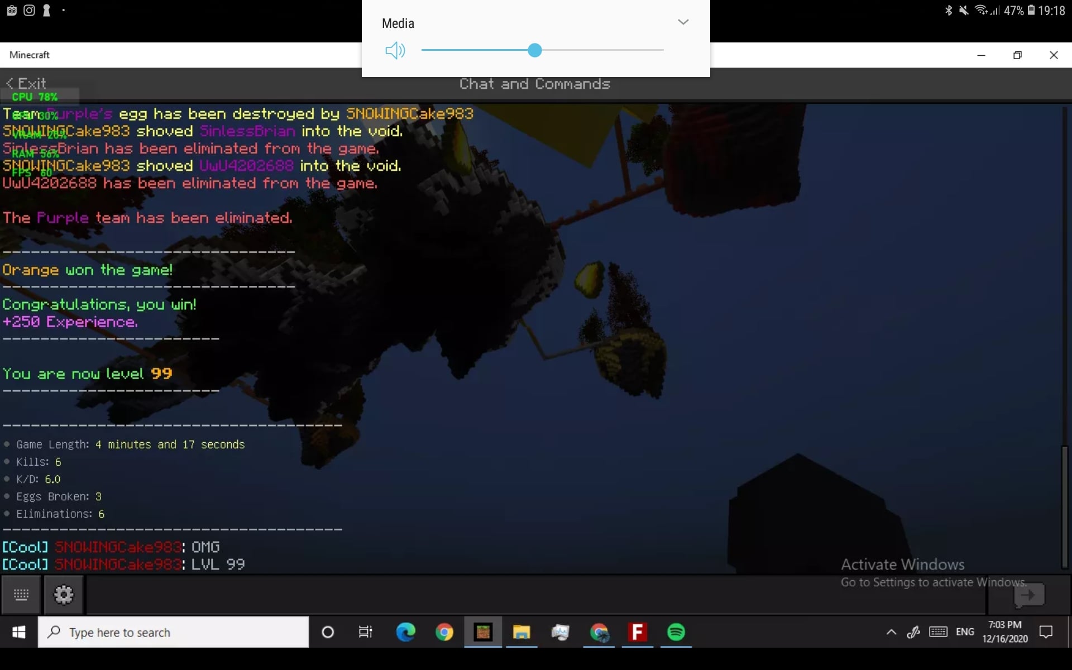Open the chat settings gear icon

pyautogui.click(x=64, y=595)
